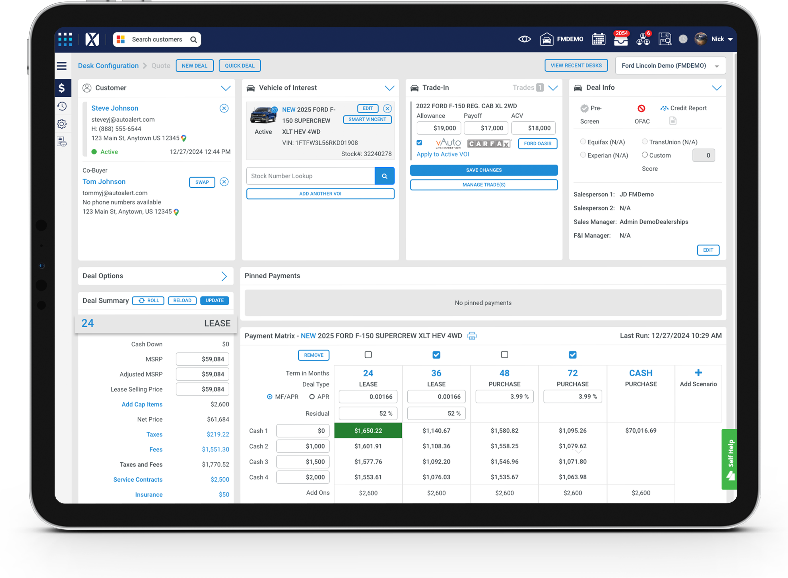Select Experian (N/A) radio button

[x=583, y=155]
